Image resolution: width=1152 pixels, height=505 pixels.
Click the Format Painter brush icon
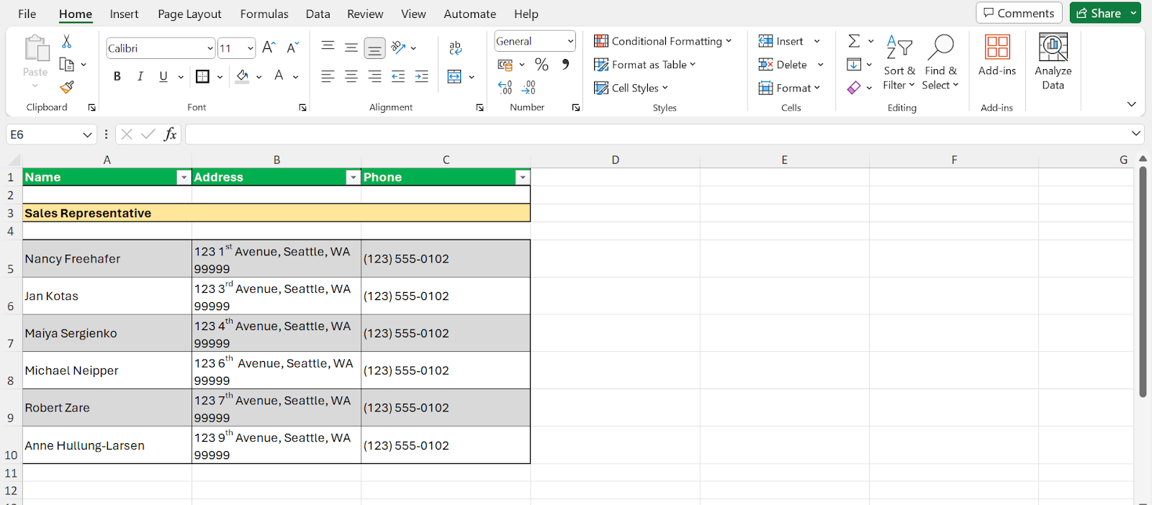pyautogui.click(x=67, y=87)
